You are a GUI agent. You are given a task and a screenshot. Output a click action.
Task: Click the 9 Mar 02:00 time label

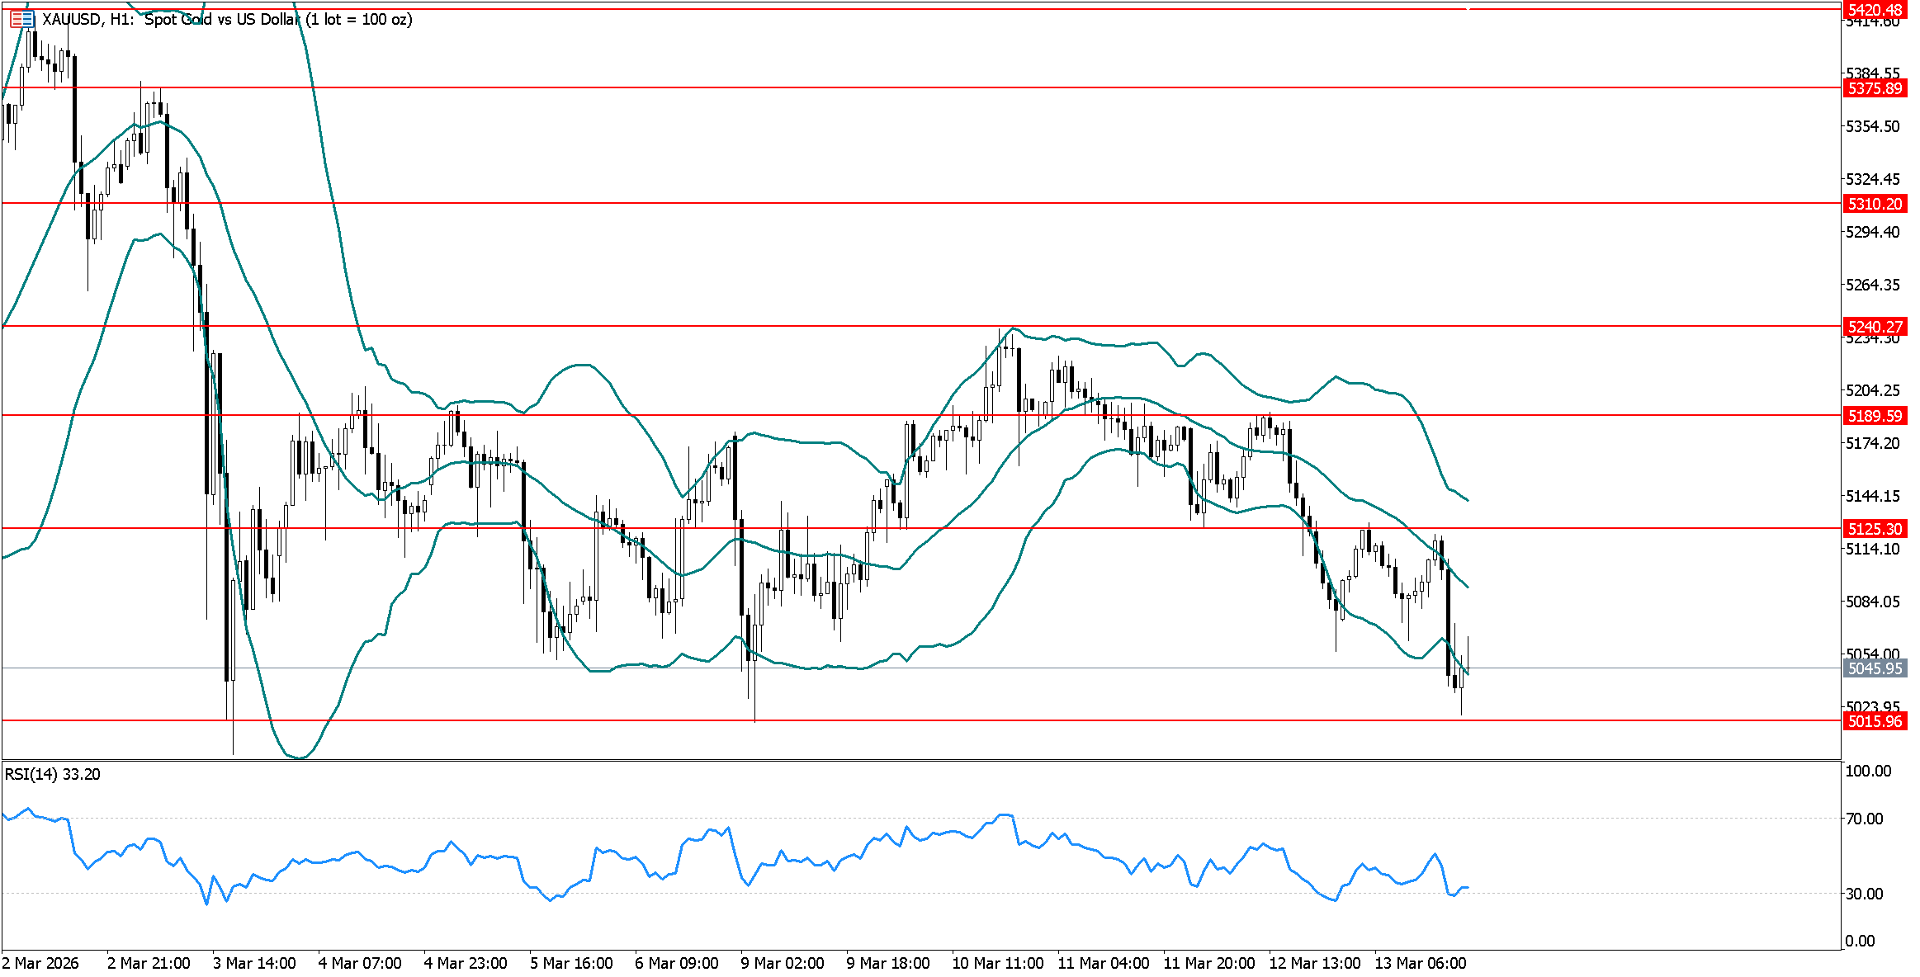tap(783, 963)
